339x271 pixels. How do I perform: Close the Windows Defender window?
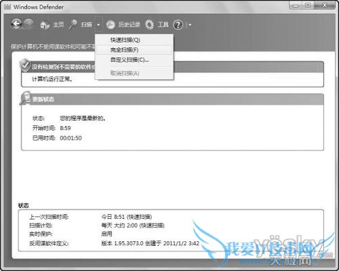pos(325,5)
